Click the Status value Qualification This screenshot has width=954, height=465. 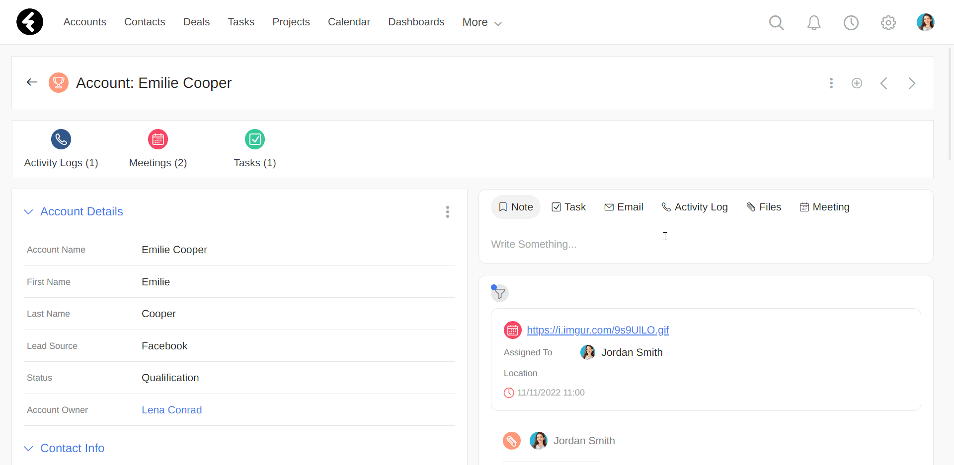(170, 378)
